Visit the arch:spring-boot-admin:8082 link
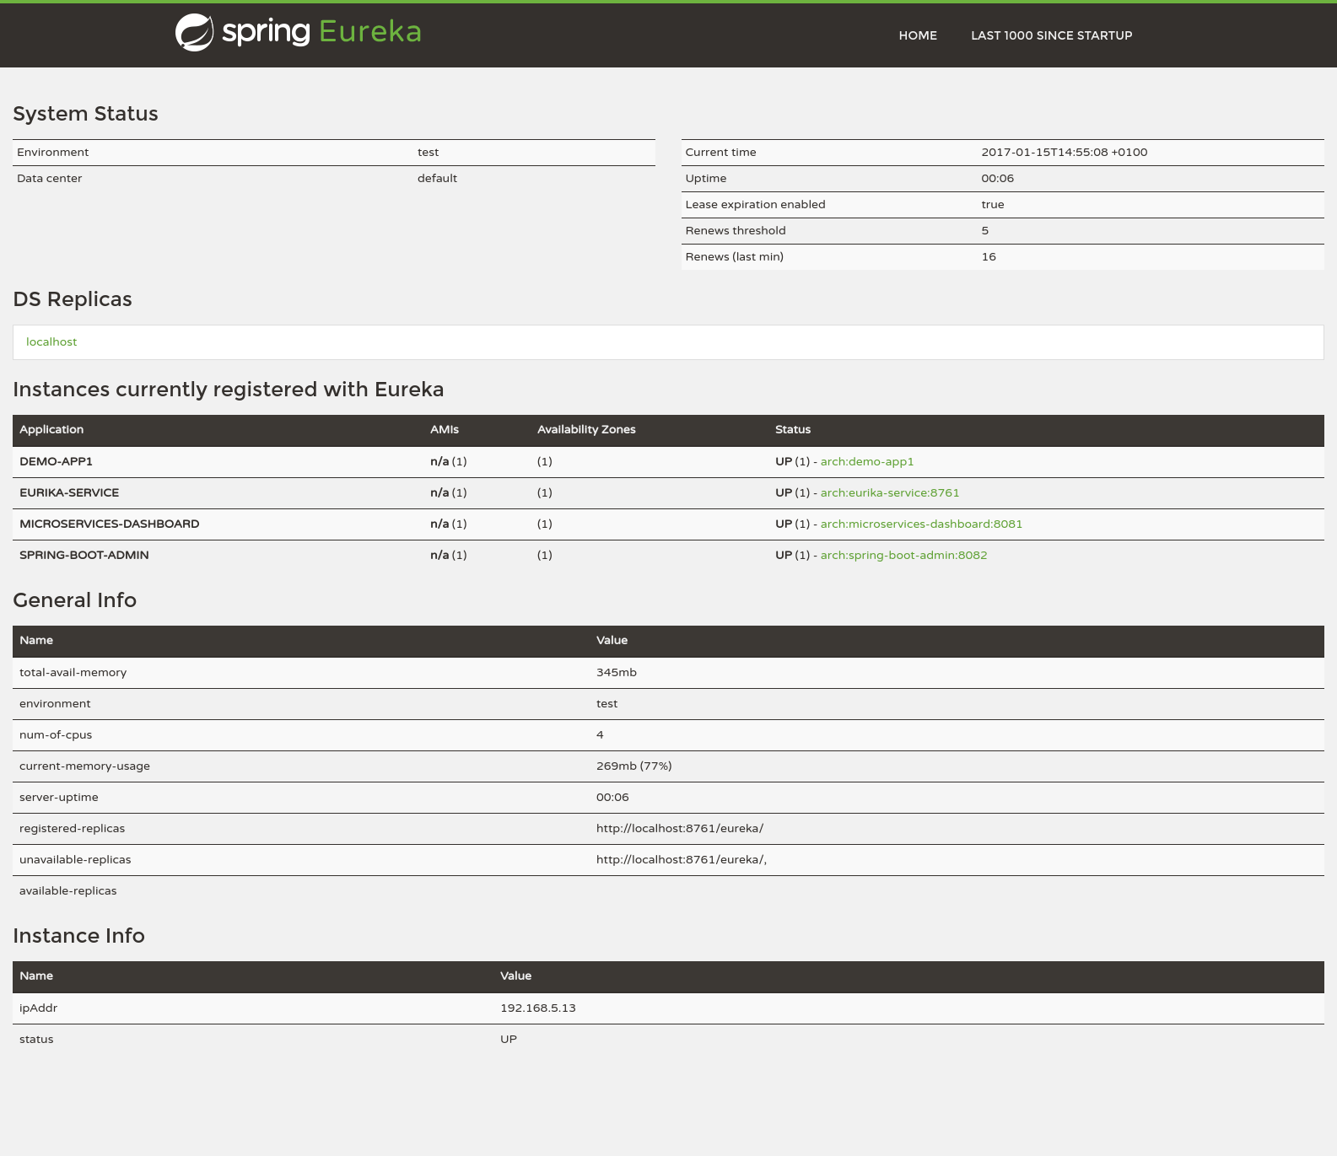This screenshot has height=1156, width=1337. (903, 555)
